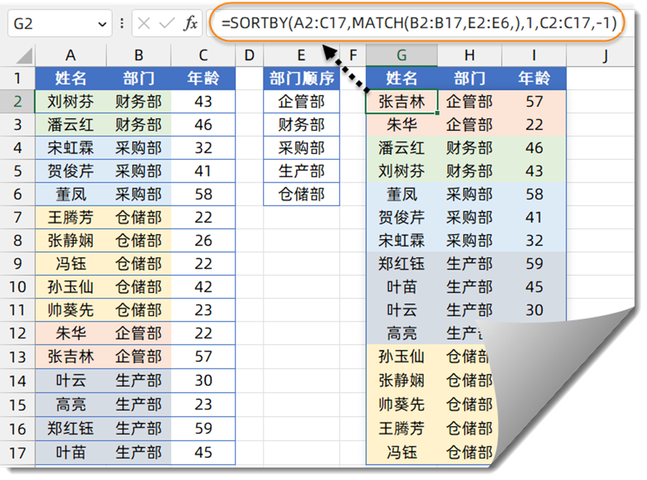This screenshot has height=480, width=647.
Task: Click cell B1 header 部门
Action: pyautogui.click(x=139, y=78)
